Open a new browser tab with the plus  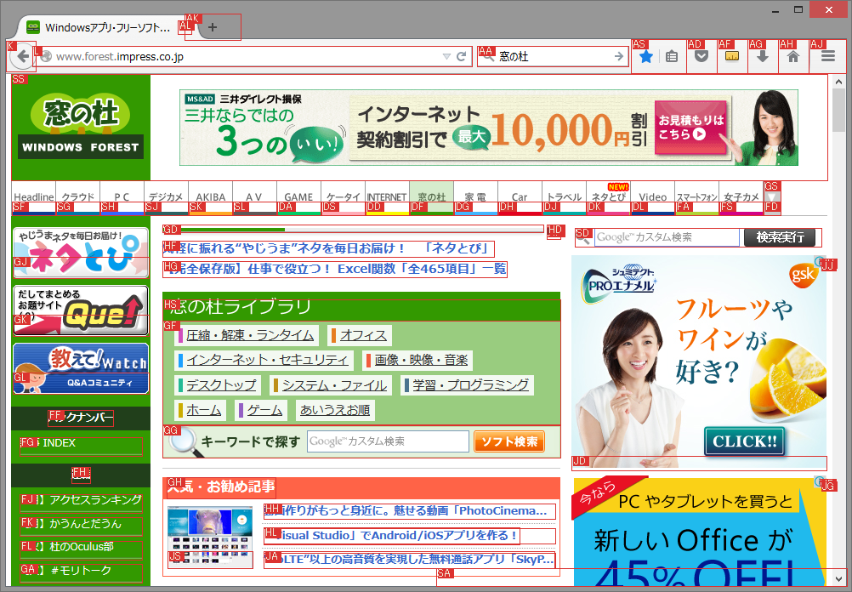tap(211, 26)
